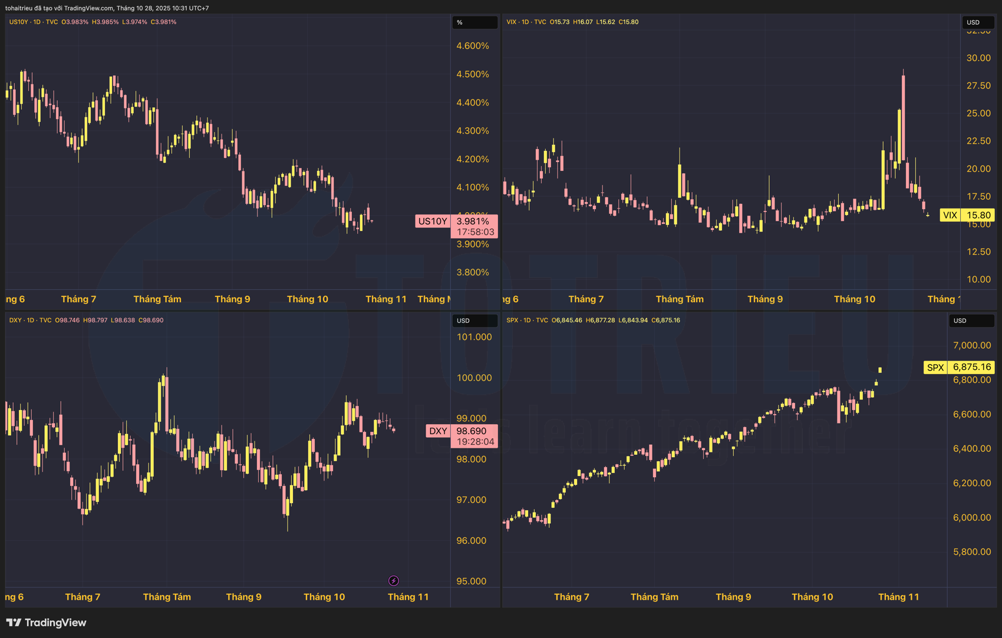
Task: Click the pink DXY symbol price tag
Action: (x=437, y=431)
